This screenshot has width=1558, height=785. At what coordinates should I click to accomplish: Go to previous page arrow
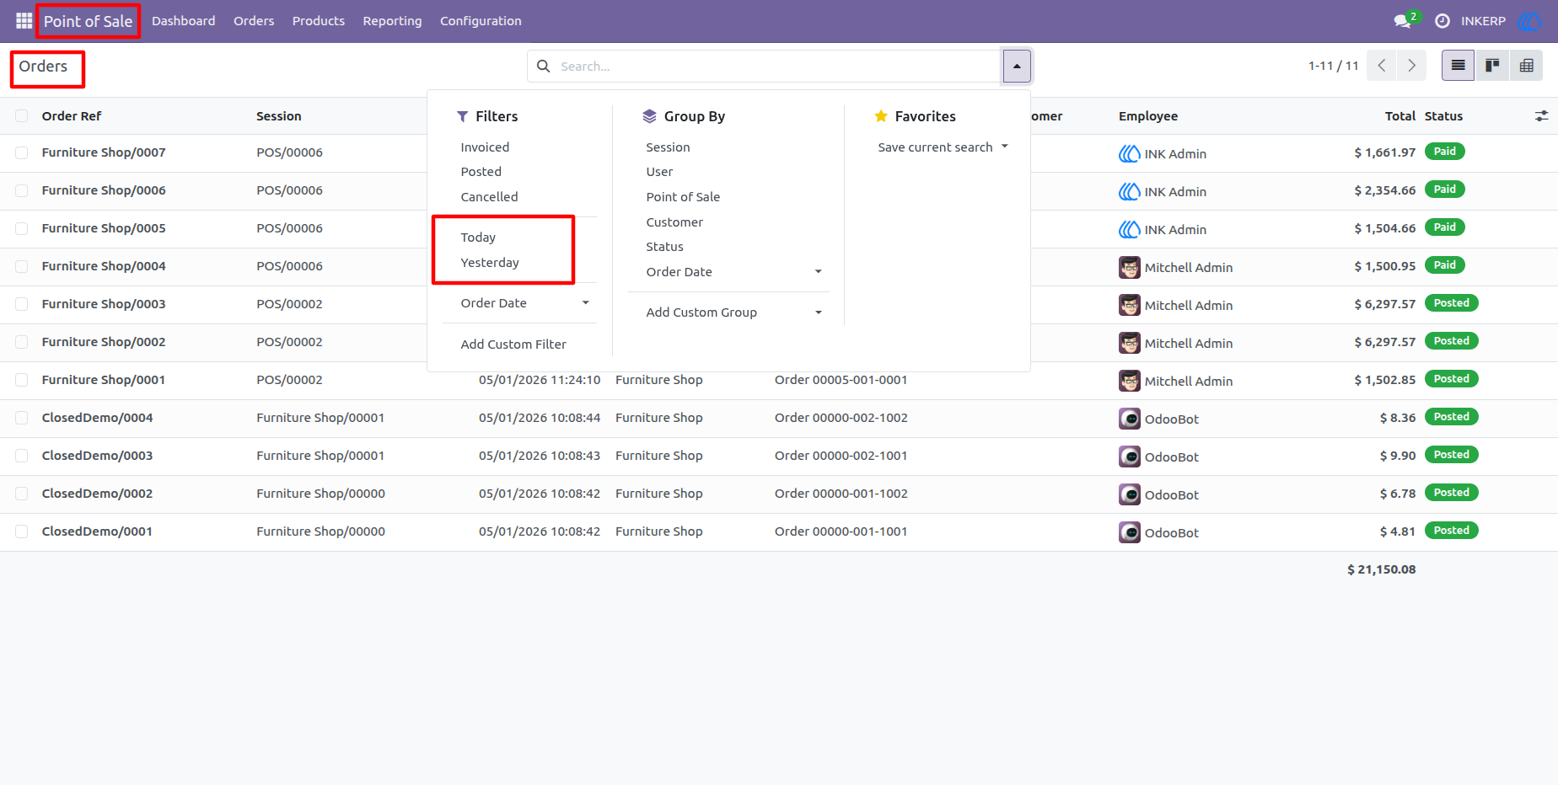(1381, 66)
